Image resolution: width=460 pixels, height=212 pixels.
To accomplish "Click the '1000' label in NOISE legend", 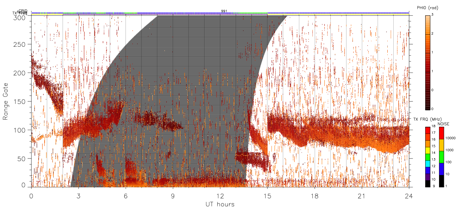I will tap(450, 150).
